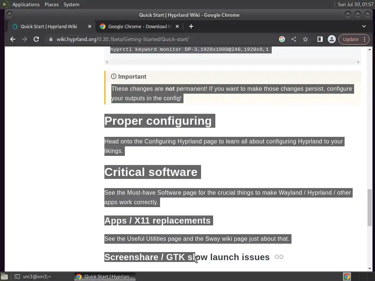Click the Critical software heading
375x281 pixels.
pyautogui.click(x=151, y=172)
